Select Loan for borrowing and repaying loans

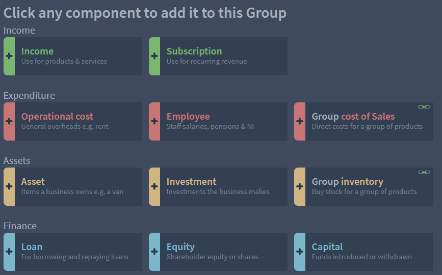point(73,252)
